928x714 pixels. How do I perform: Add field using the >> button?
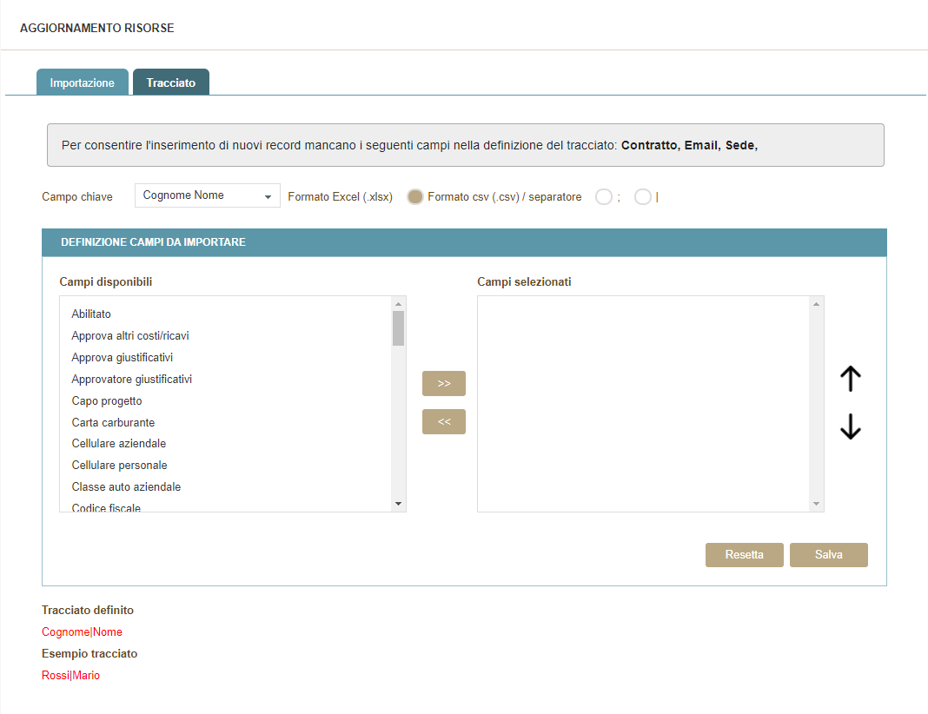pyautogui.click(x=443, y=383)
